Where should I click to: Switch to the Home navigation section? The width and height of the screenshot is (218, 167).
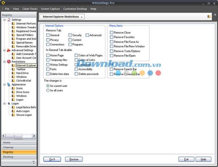pos(19,142)
